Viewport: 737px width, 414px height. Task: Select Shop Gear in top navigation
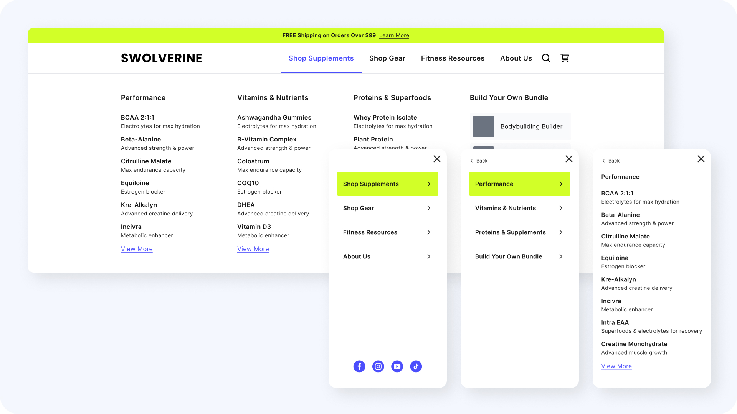[x=387, y=58]
